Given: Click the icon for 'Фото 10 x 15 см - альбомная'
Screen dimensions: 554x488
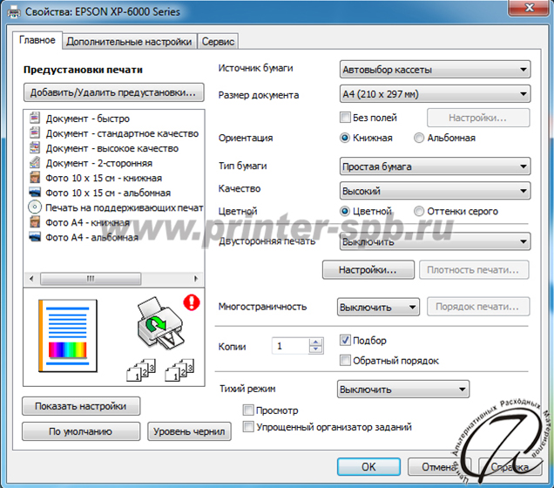Looking at the screenshot, I should click(35, 193).
